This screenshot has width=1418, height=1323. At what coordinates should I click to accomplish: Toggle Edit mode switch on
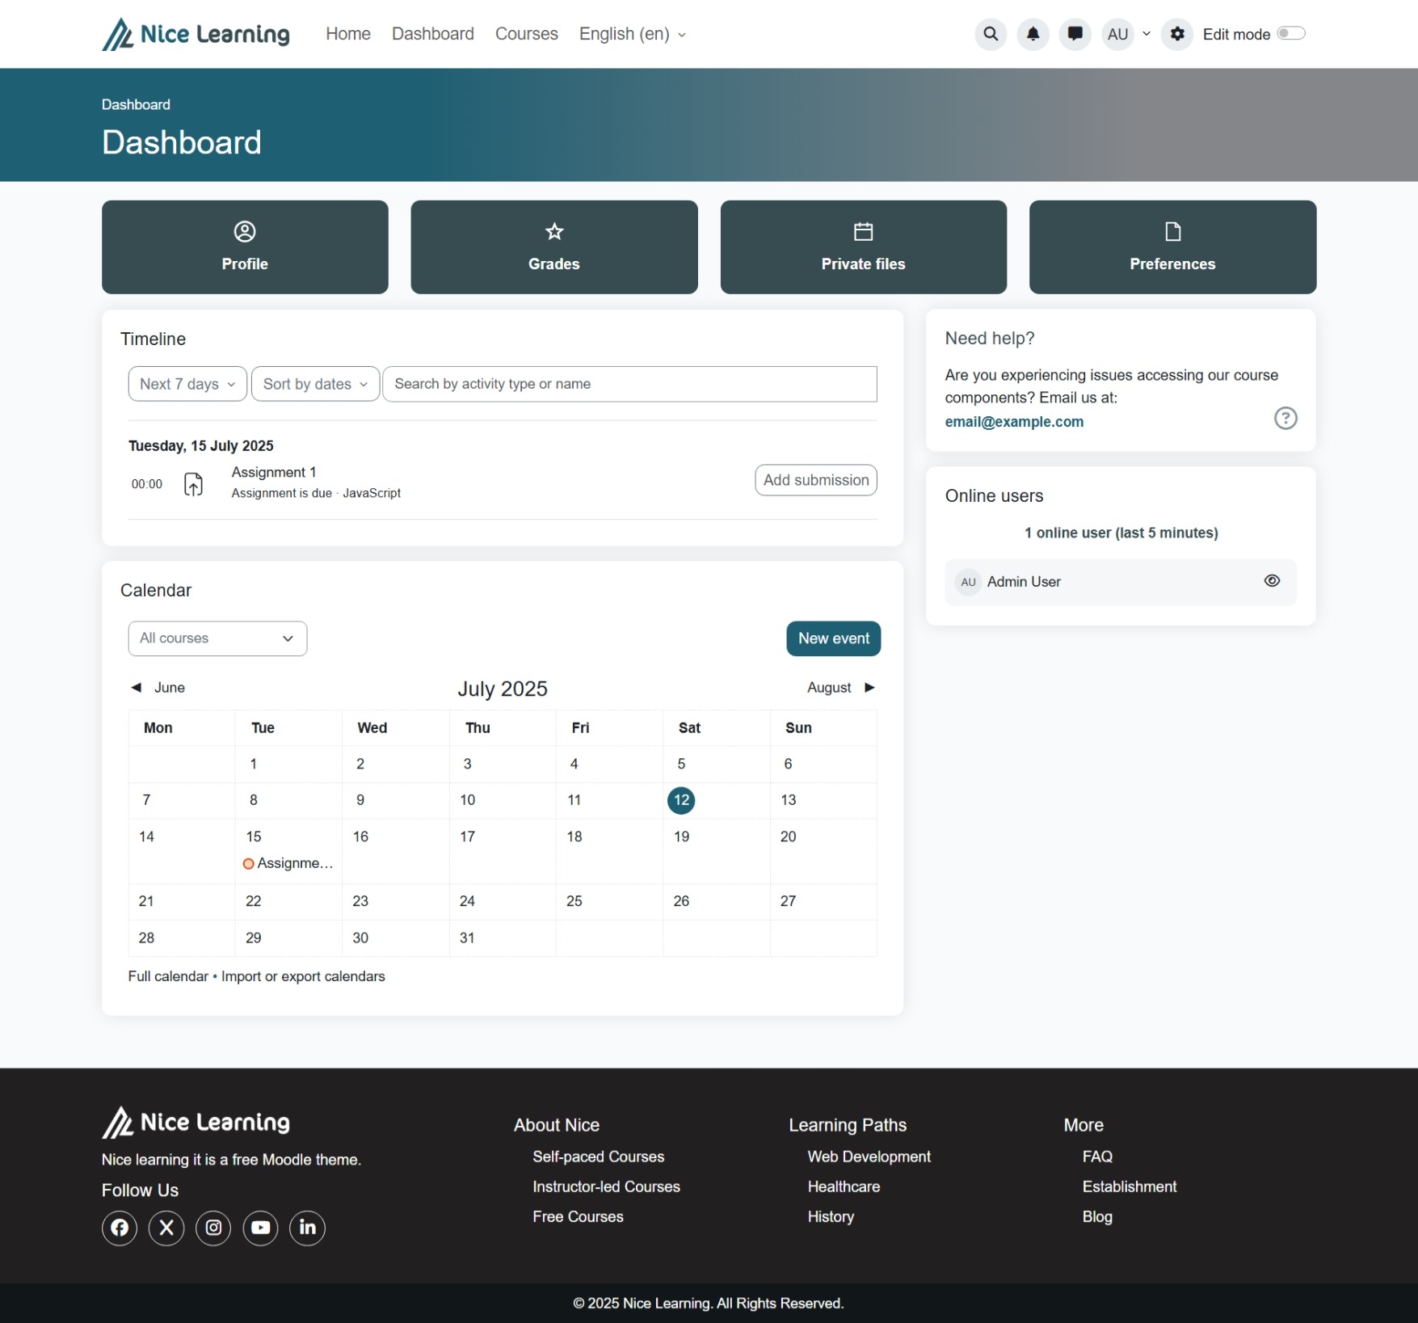(x=1290, y=34)
